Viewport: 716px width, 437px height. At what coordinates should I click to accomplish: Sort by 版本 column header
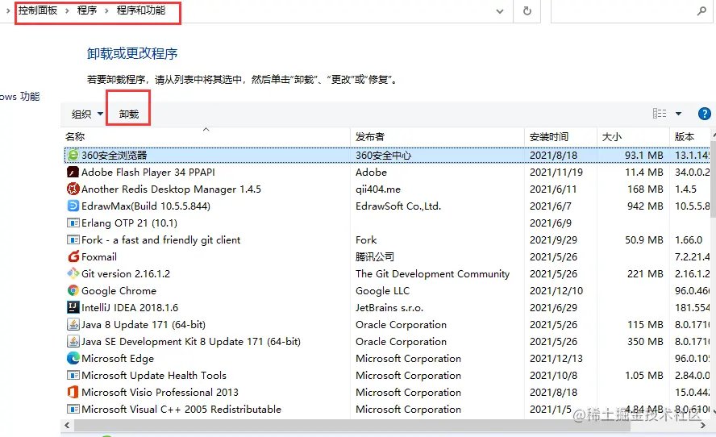pyautogui.click(x=685, y=136)
